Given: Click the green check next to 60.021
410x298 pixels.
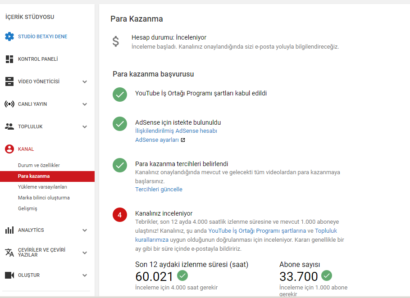Looking at the screenshot, I should (x=182, y=275).
